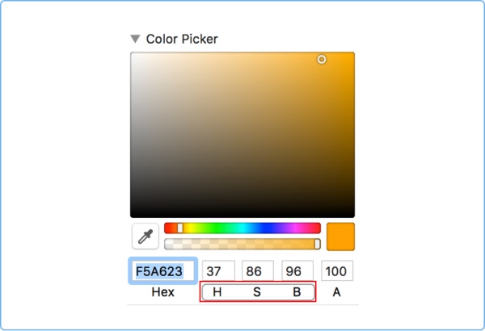Click the A label under alpha field
This screenshot has height=331, width=485.
click(x=337, y=292)
